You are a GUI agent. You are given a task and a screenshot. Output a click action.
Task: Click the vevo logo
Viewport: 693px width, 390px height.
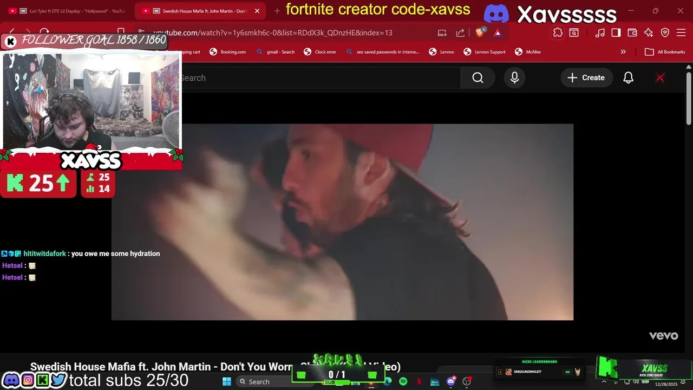click(x=663, y=336)
